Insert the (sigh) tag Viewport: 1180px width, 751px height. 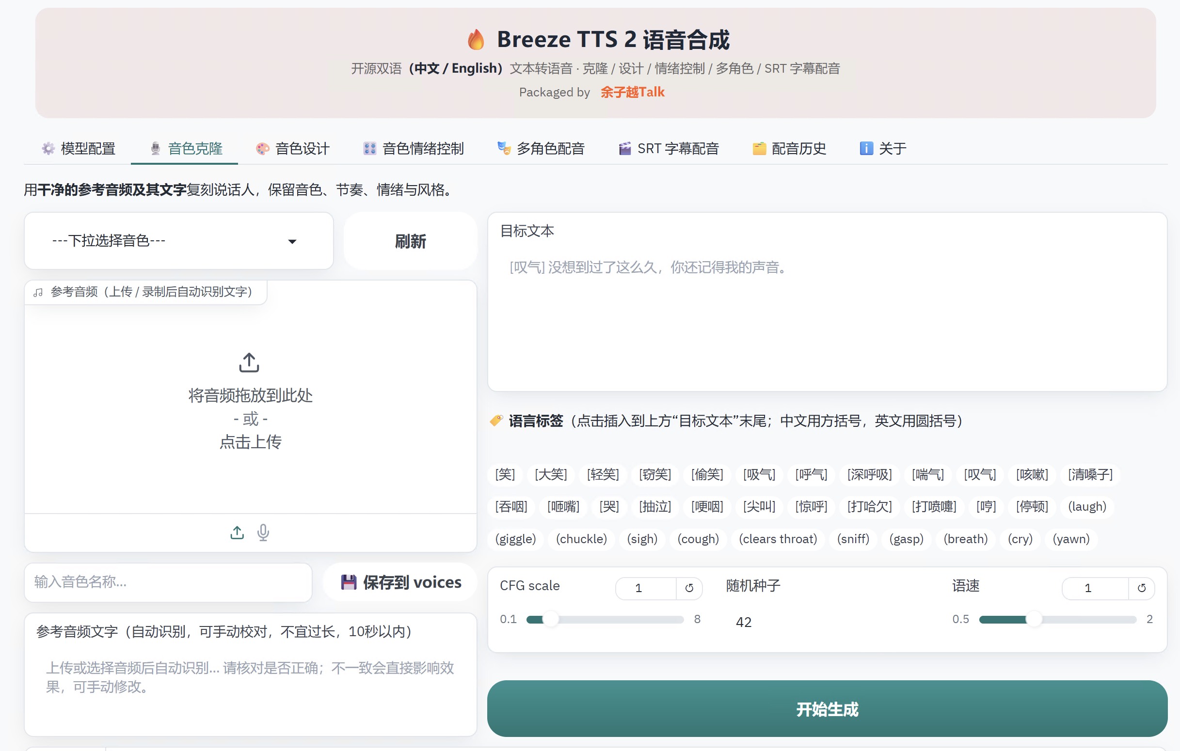(x=642, y=539)
